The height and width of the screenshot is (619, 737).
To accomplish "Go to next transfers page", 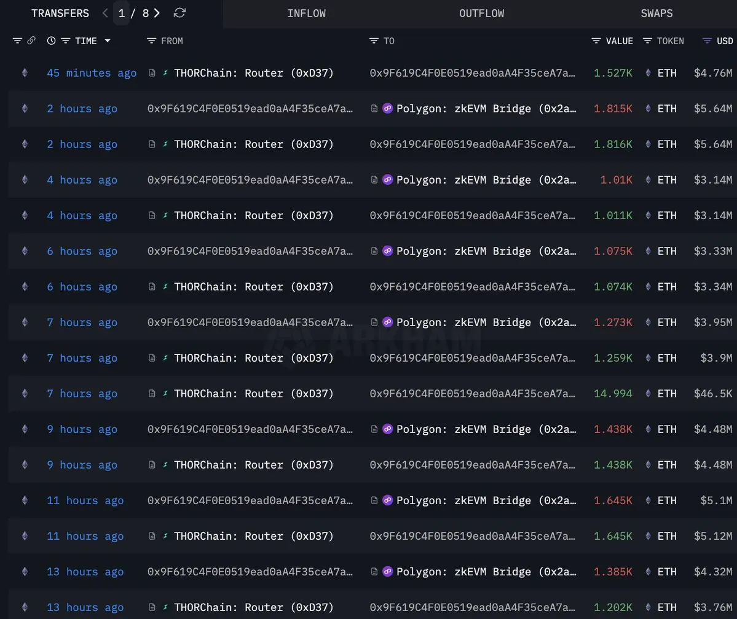I will 157,13.
